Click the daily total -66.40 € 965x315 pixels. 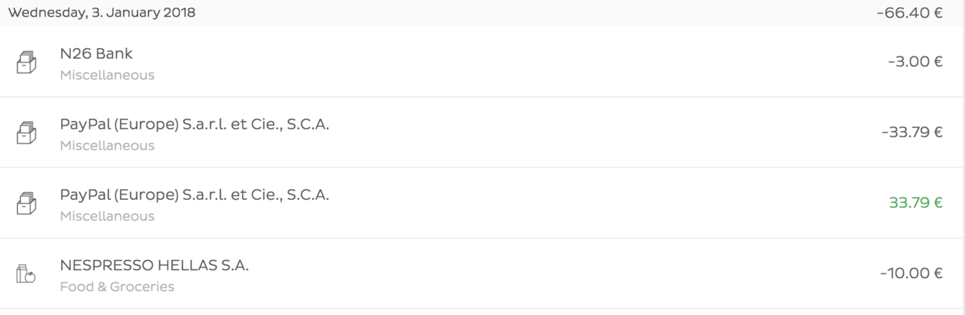tap(910, 13)
